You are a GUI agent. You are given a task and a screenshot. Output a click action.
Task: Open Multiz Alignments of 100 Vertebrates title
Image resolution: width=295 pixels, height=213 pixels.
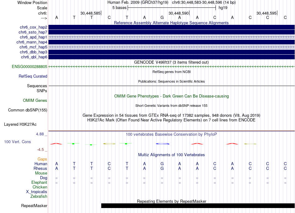pos(171,155)
